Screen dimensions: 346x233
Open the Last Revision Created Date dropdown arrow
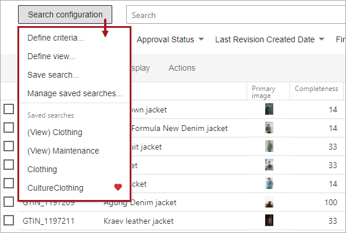[322, 39]
